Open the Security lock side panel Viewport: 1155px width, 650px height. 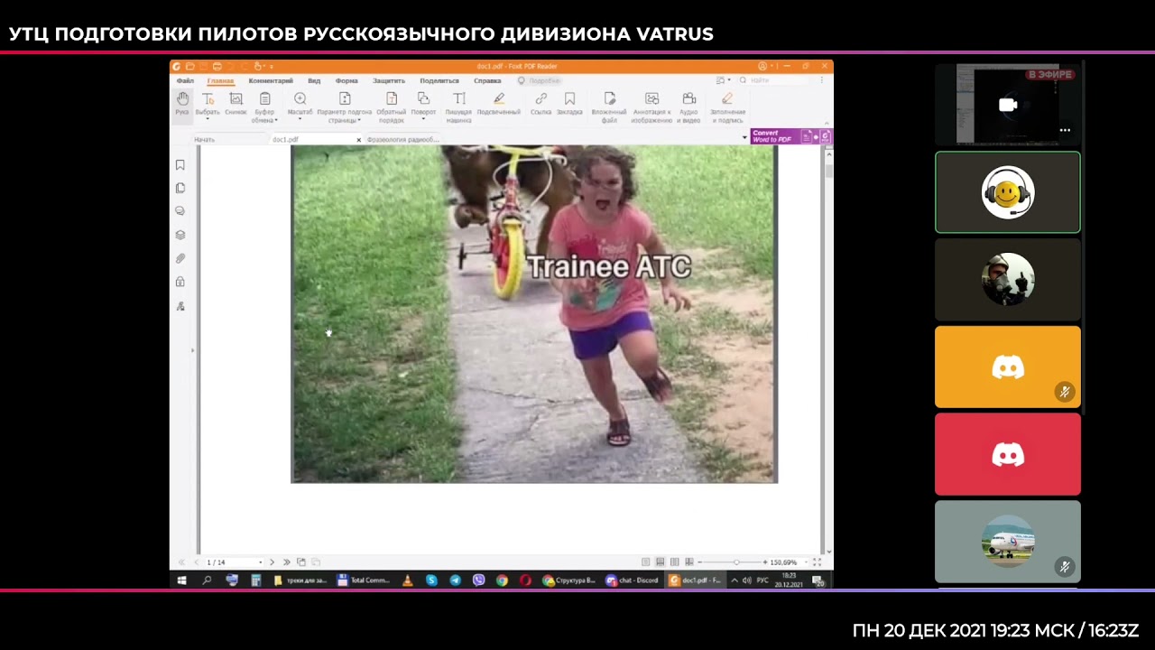(180, 282)
